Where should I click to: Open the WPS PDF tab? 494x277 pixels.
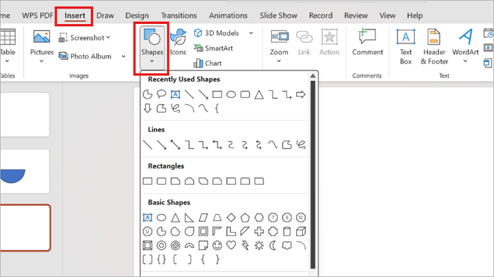pos(37,16)
